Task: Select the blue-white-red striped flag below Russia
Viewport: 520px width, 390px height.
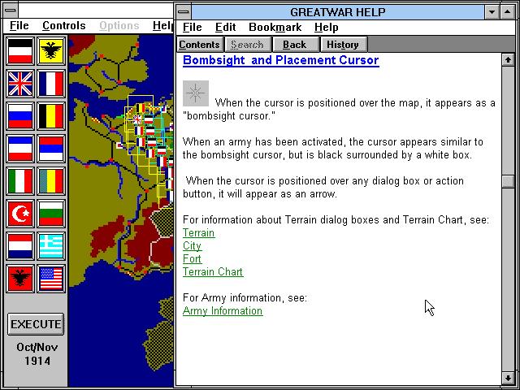Action: (20, 149)
